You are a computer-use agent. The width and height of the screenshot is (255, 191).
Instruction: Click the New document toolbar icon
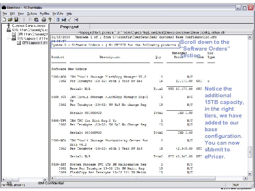5,20
